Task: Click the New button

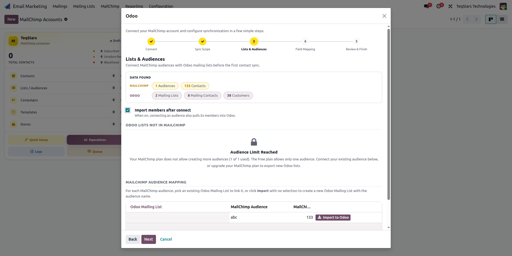Action: (x=11, y=19)
